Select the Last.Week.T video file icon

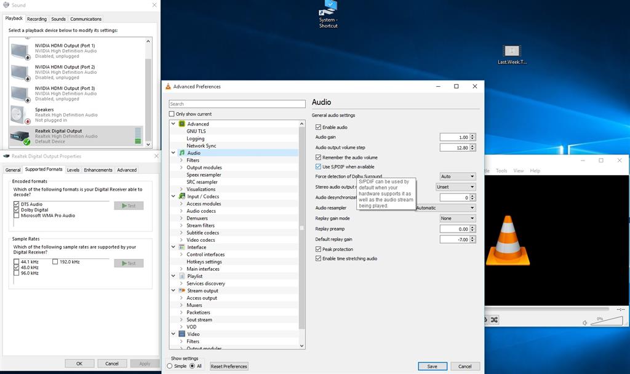[511, 51]
